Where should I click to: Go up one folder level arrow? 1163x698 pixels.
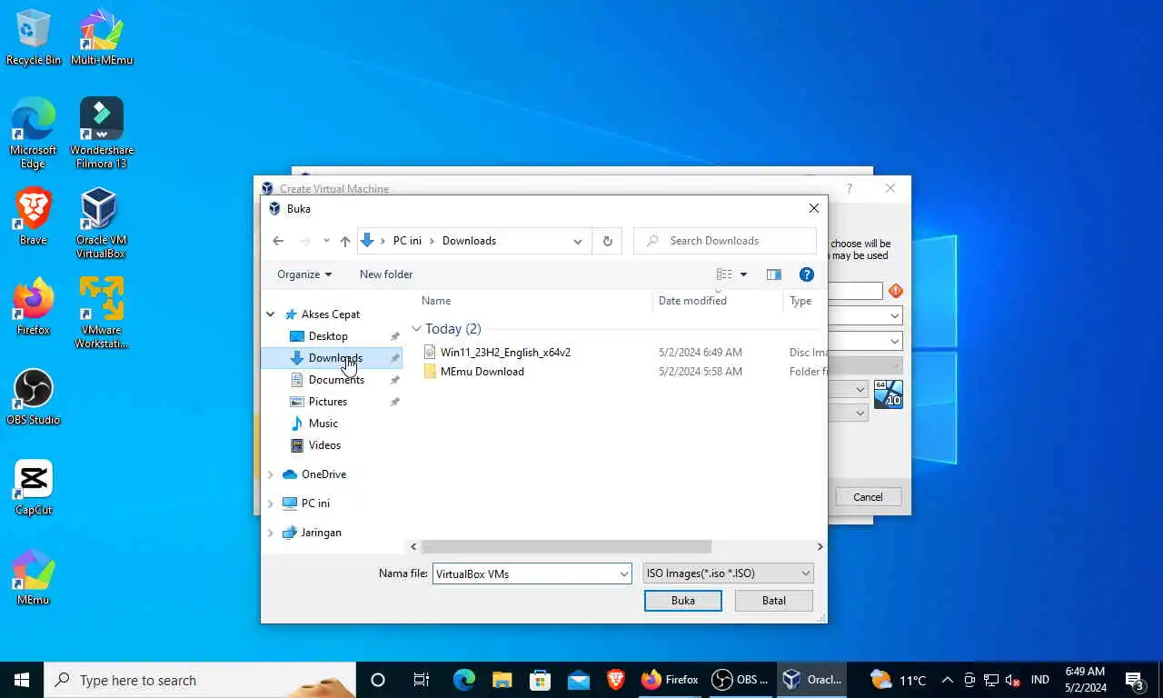pyautogui.click(x=345, y=241)
